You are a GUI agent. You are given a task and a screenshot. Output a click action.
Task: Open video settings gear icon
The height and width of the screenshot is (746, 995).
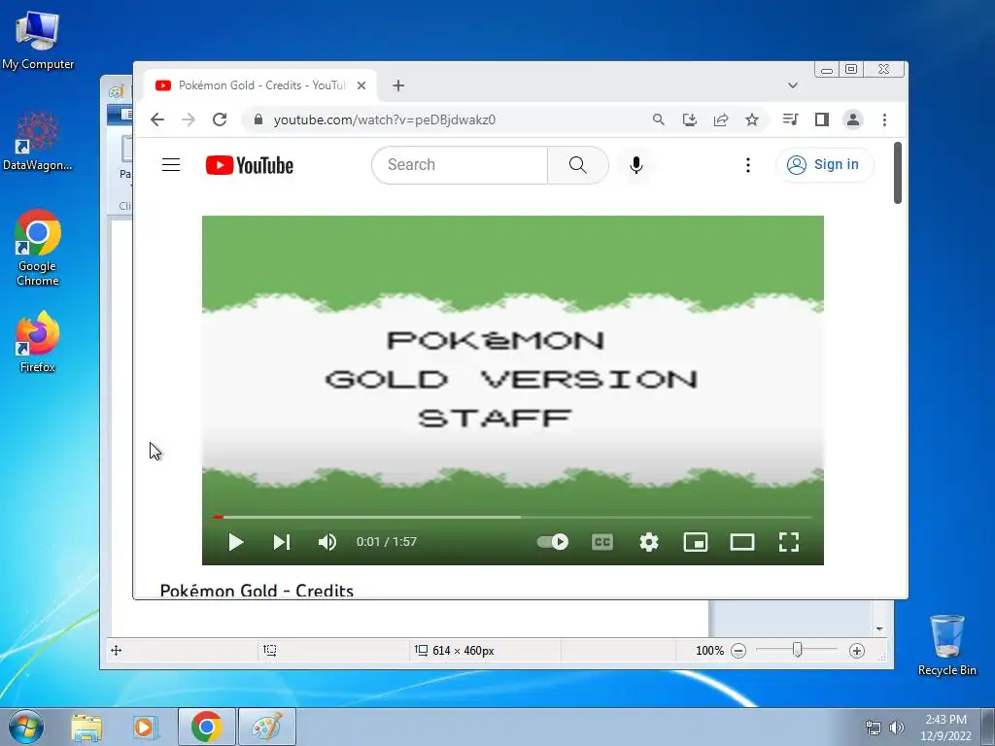(648, 542)
